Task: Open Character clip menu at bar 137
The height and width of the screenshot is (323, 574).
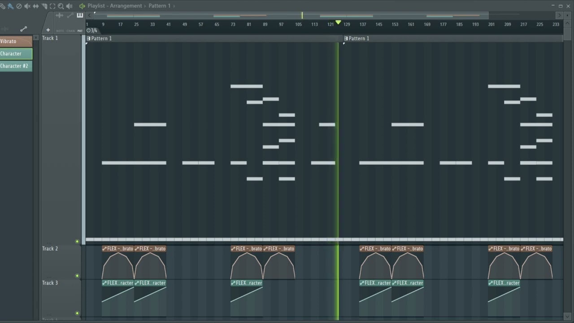Action: tap(362, 283)
